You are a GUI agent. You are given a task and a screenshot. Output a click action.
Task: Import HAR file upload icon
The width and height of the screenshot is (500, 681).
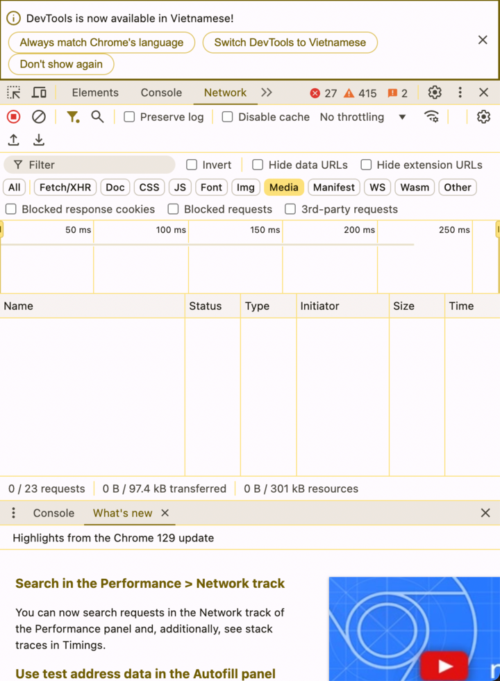pyautogui.click(x=13, y=140)
